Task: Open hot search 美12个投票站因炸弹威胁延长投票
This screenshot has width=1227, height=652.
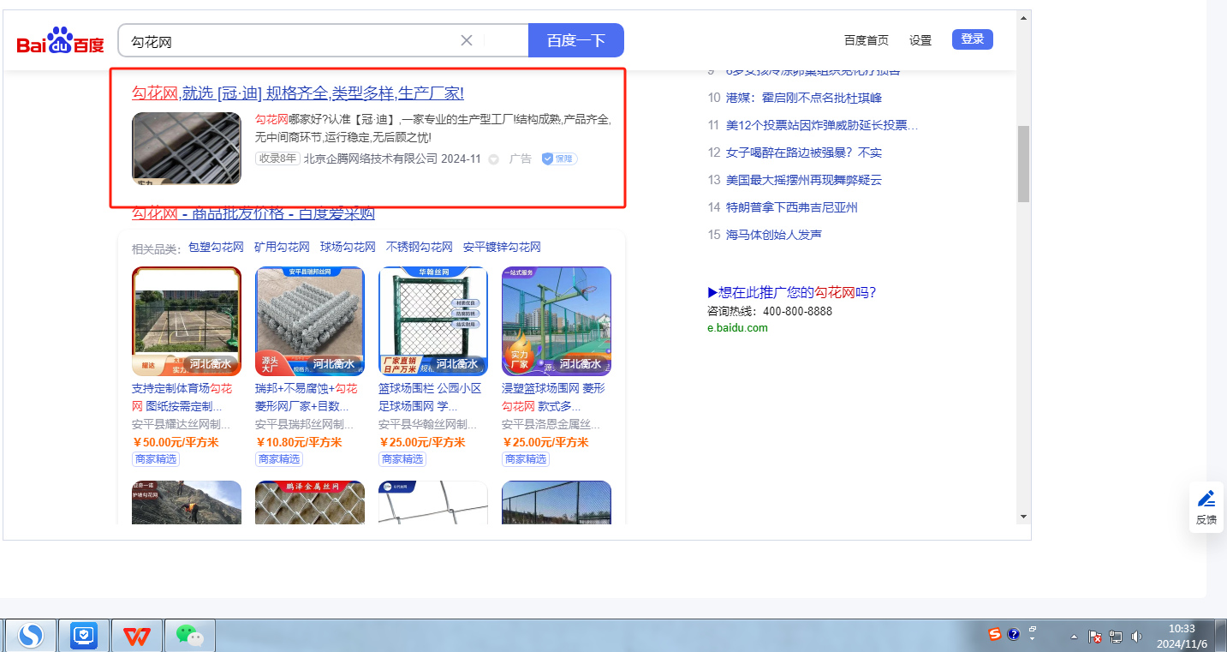Action: pos(822,125)
